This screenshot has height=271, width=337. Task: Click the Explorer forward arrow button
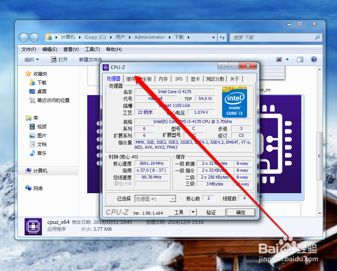[34, 38]
